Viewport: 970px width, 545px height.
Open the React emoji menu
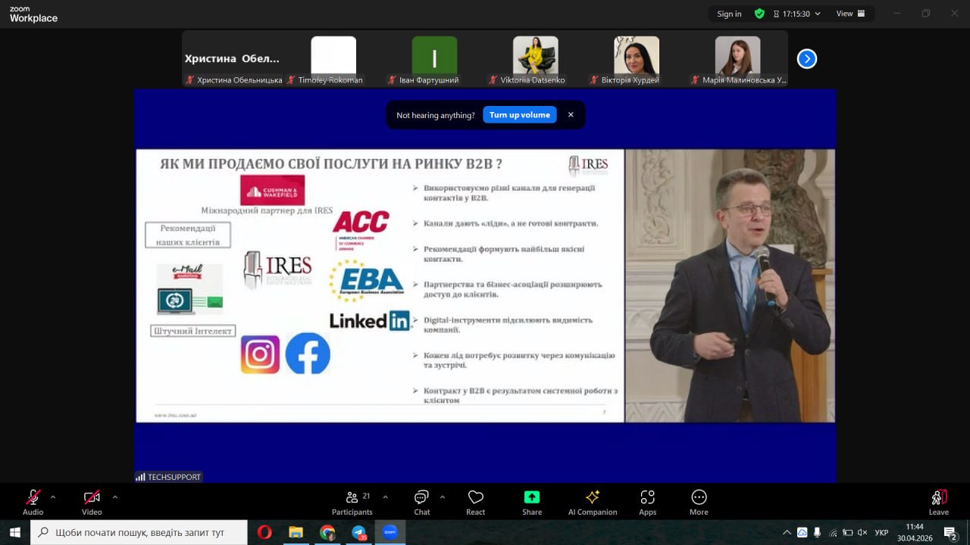click(476, 502)
